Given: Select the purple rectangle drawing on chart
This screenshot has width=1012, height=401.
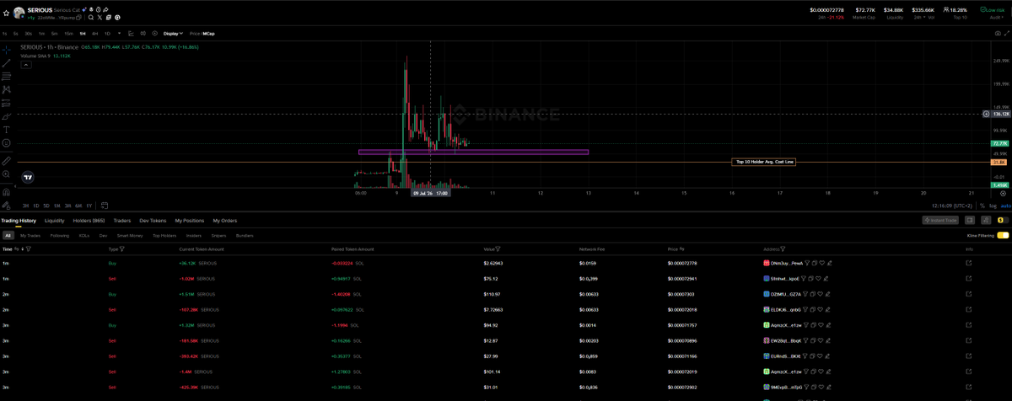Looking at the screenshot, I should [473, 152].
